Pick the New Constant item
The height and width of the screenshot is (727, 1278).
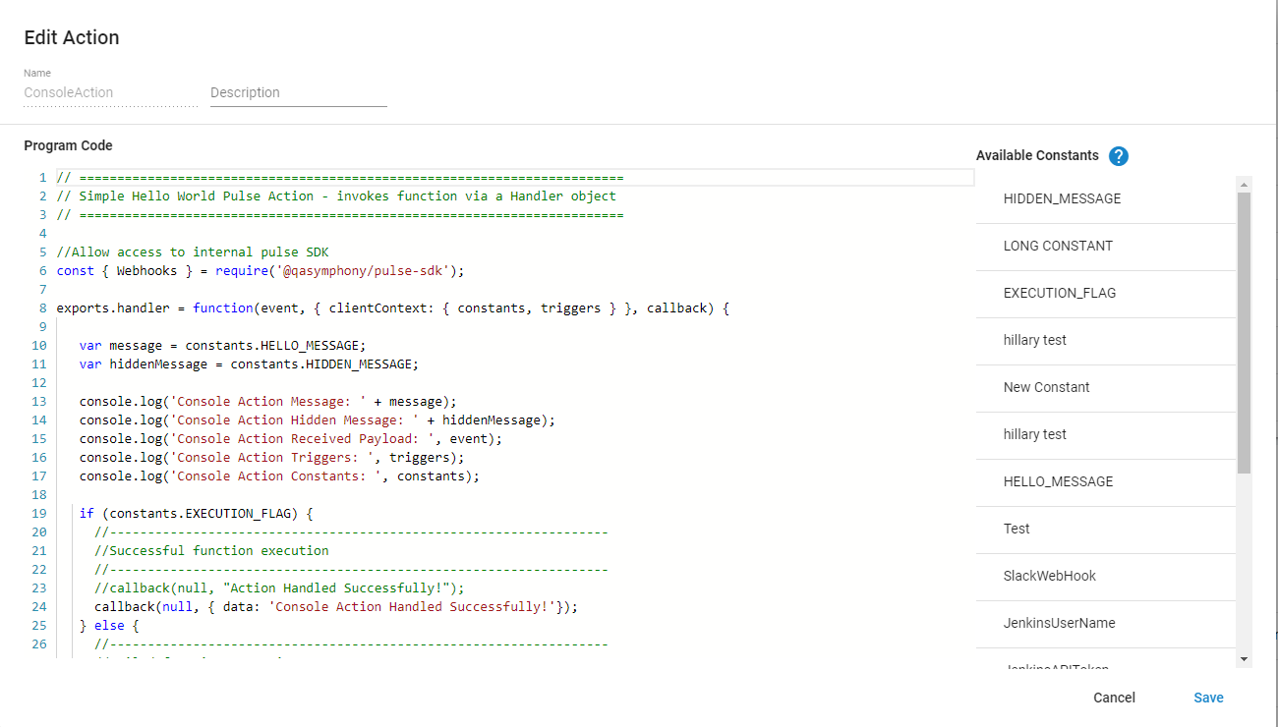pyautogui.click(x=1046, y=387)
